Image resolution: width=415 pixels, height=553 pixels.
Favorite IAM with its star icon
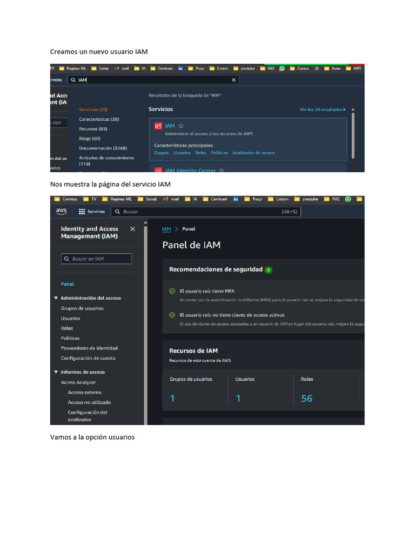pyautogui.click(x=180, y=126)
